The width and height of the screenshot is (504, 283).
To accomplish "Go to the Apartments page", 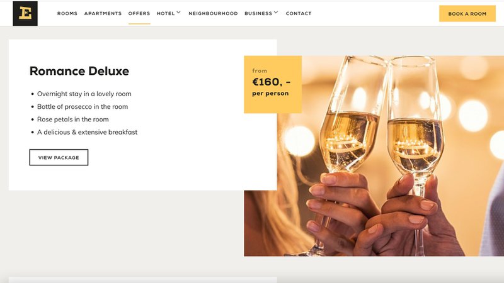I will click(x=103, y=13).
